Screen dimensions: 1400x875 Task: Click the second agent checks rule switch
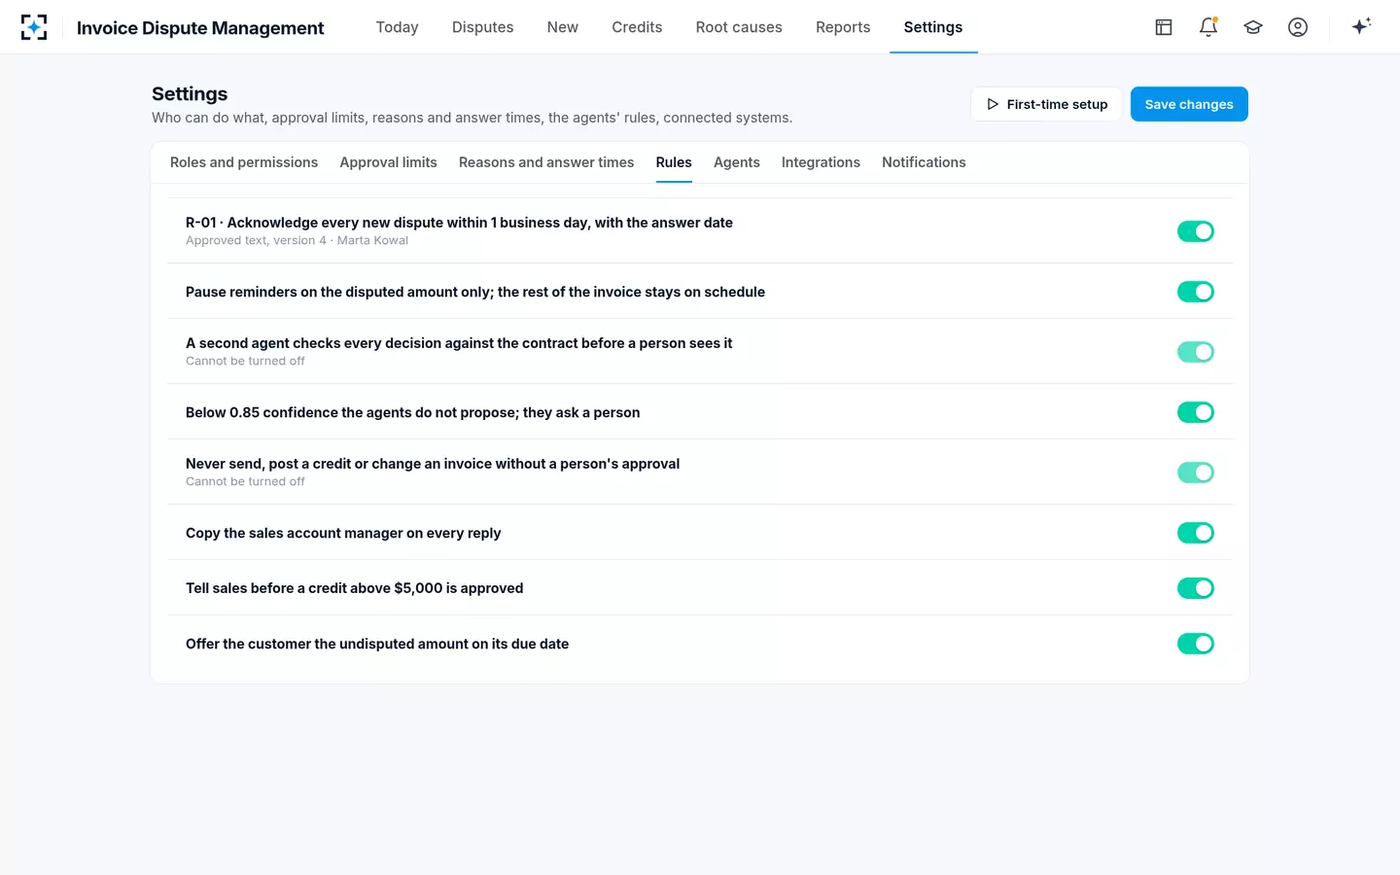pyautogui.click(x=1196, y=352)
